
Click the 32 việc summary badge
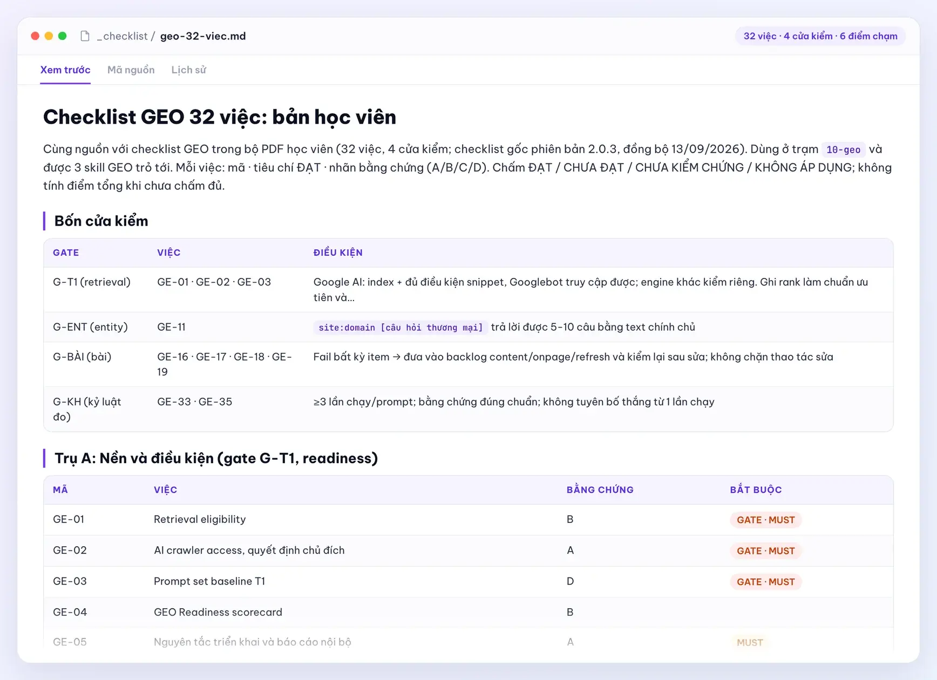820,36
